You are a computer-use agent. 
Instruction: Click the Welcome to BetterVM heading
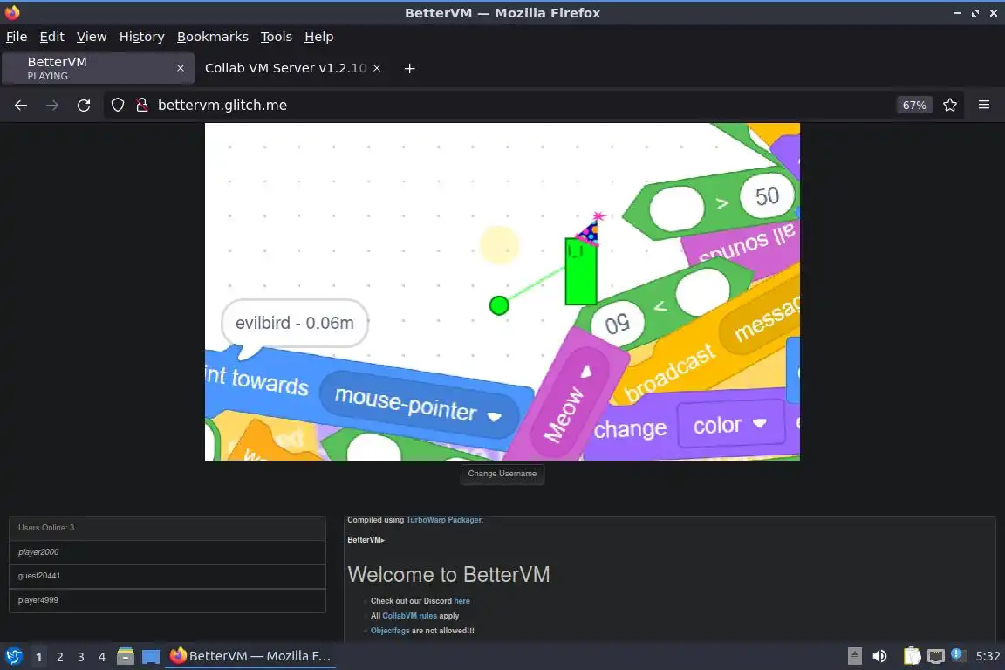tap(448, 574)
